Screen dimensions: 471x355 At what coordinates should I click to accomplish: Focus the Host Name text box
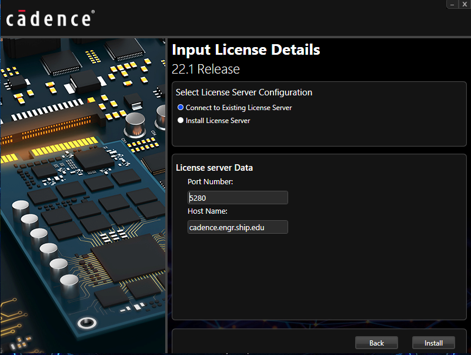click(238, 227)
